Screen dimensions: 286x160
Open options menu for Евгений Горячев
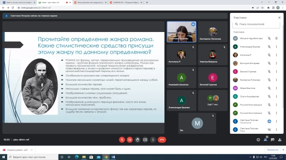(276, 72)
